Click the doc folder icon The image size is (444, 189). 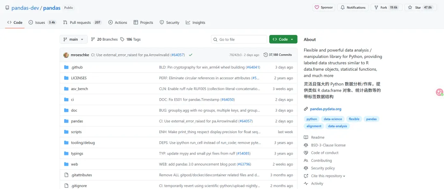pos(66,111)
